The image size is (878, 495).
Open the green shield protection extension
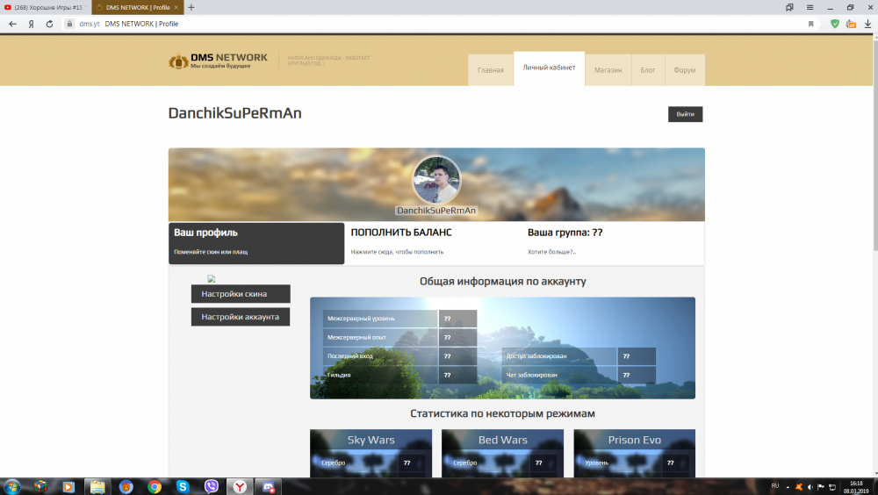click(x=835, y=24)
